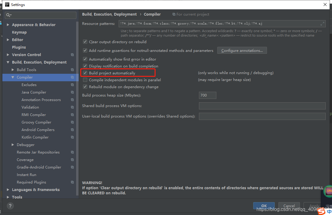The image size is (332, 215).
Task: Click the Cancel button
Action: coord(289,206)
